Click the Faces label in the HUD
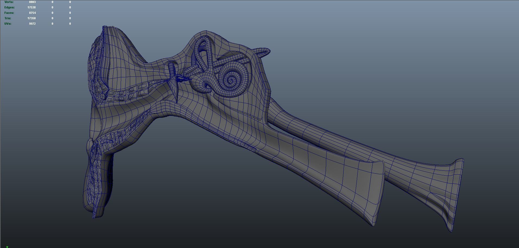This screenshot has height=248, width=519. 9,13
